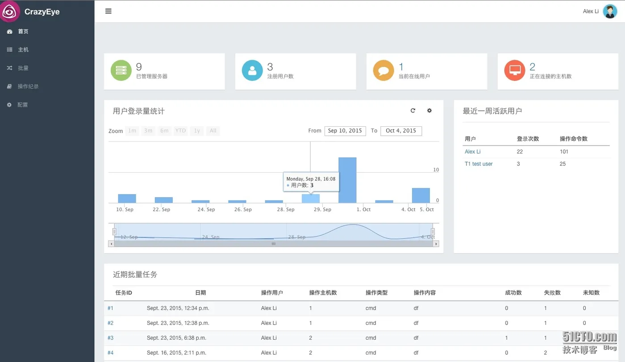Click the 主机 hosts icon in sidebar
The image size is (625, 362).
(10, 50)
